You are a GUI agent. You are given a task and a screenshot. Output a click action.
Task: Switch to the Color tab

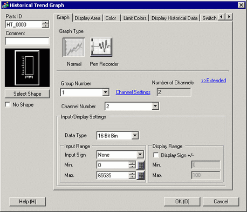point(111,18)
